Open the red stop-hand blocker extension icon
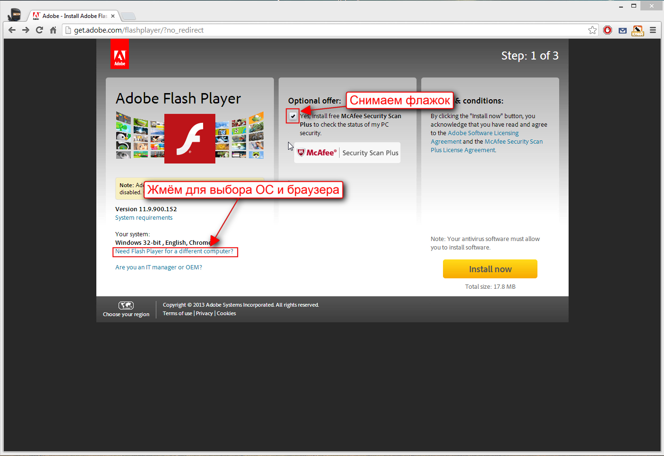Image resolution: width=664 pixels, height=456 pixels. click(608, 30)
